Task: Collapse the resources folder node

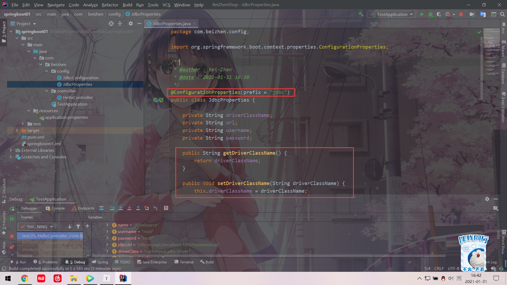Action: tap(29, 111)
